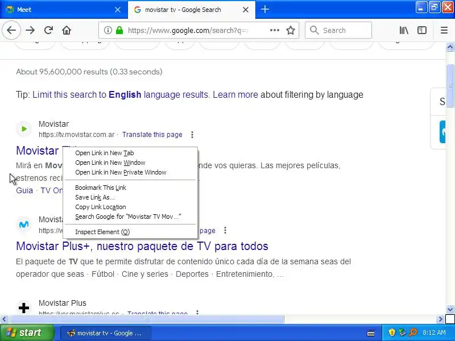Open the Limit this search to English link
Viewport: 455px width, 341px height.
[121, 95]
